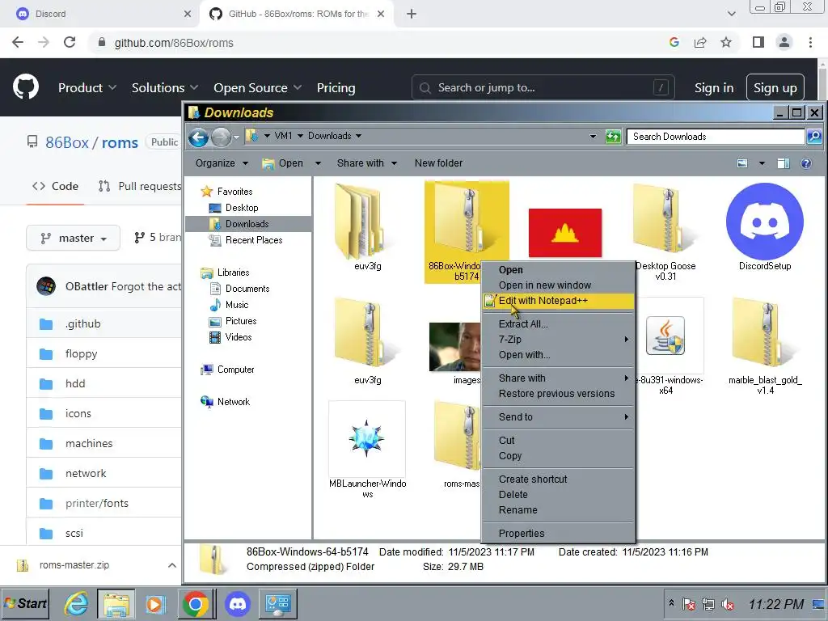Click the Explorer forward arrow button

click(221, 137)
